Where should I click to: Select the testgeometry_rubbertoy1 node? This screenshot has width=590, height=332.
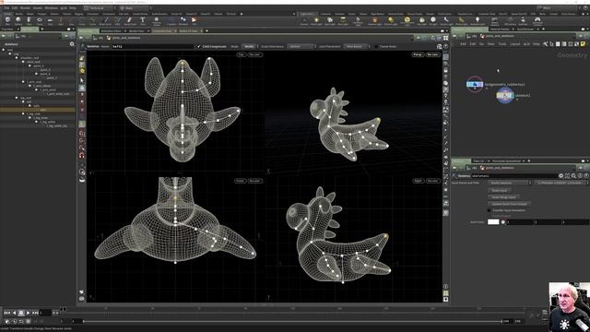click(x=475, y=84)
